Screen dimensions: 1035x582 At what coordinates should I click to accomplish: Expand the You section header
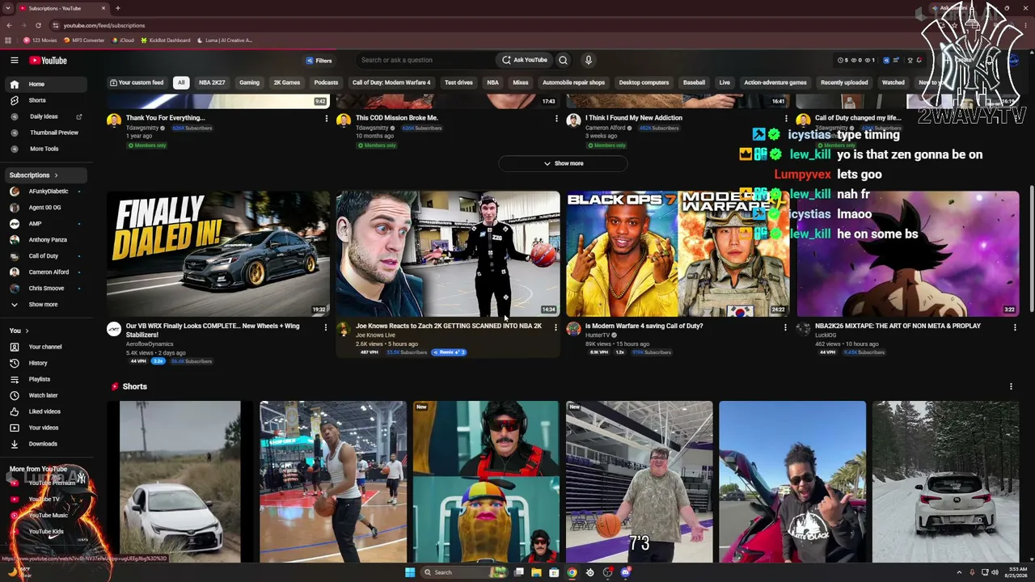click(19, 331)
